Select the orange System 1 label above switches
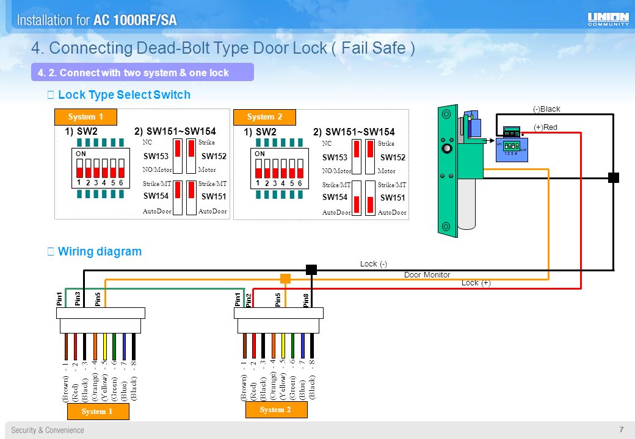The image size is (635, 439). [x=86, y=117]
